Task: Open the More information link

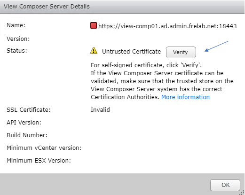Action: (x=185, y=97)
